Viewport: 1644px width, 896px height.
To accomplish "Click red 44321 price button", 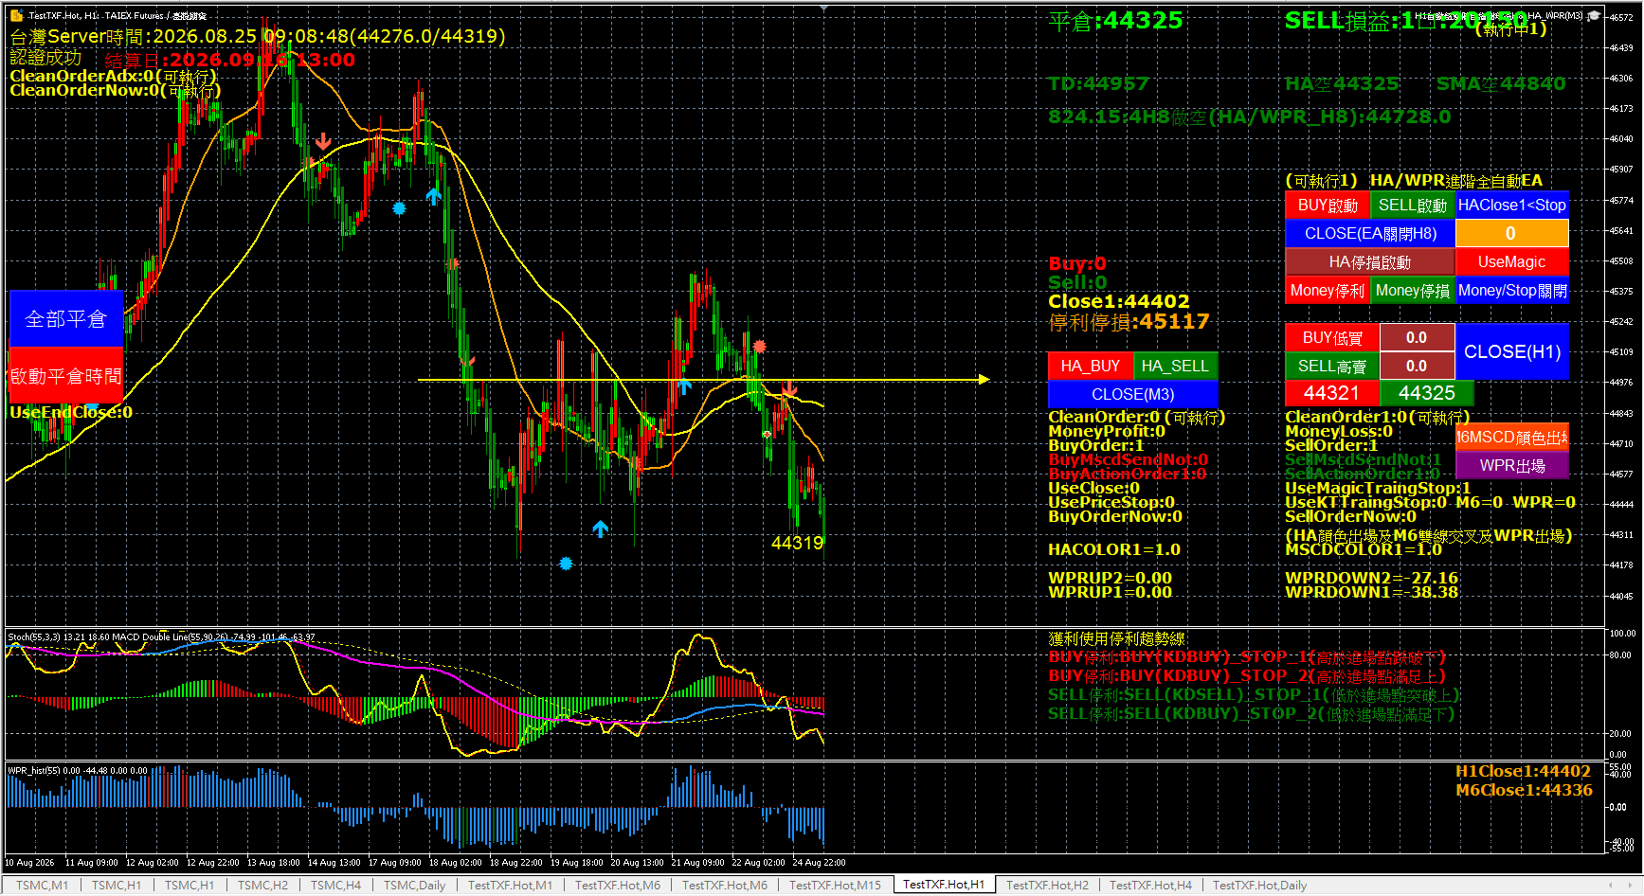I will pyautogui.click(x=1331, y=393).
